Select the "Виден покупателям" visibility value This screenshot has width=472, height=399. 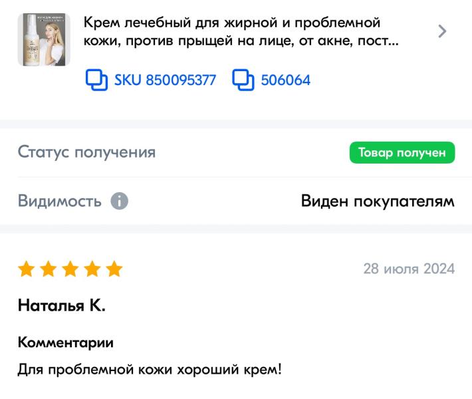coord(378,201)
